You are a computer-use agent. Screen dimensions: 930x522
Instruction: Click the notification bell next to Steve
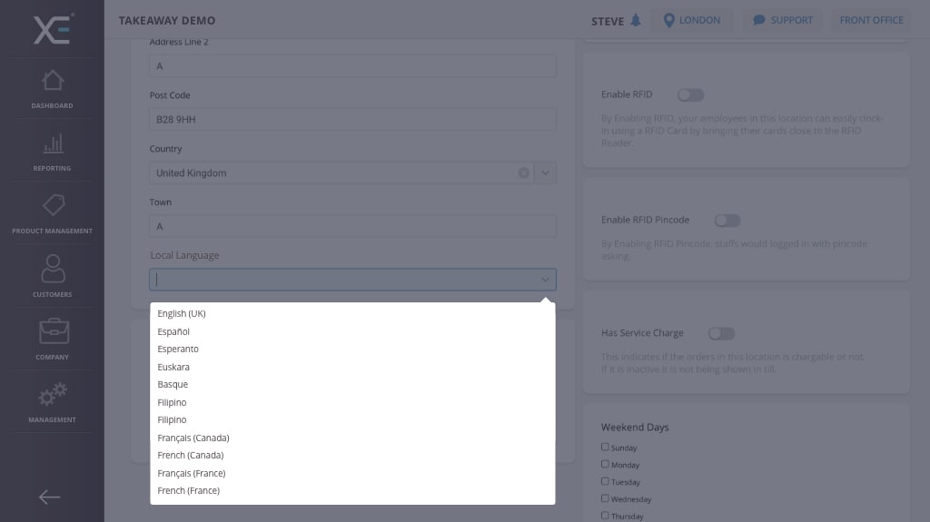(x=636, y=20)
